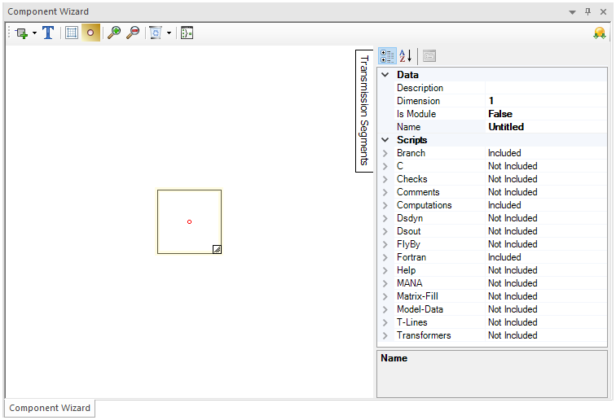This screenshot has width=616, height=420.
Task: Expand the Branch script row
Action: (x=385, y=153)
